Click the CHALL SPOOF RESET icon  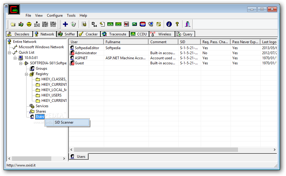45,24
